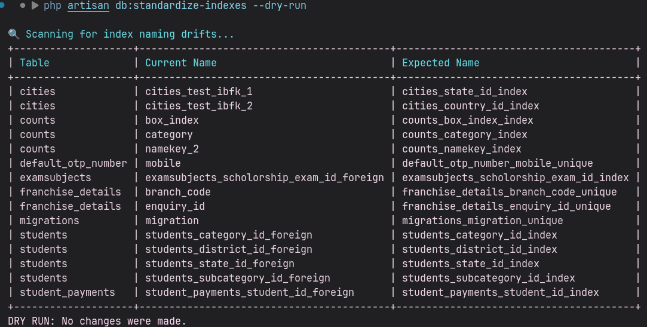Click student_payments_student_id_index expected name

501,293
